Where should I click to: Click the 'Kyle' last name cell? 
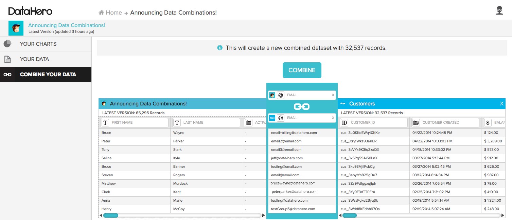pos(206,158)
